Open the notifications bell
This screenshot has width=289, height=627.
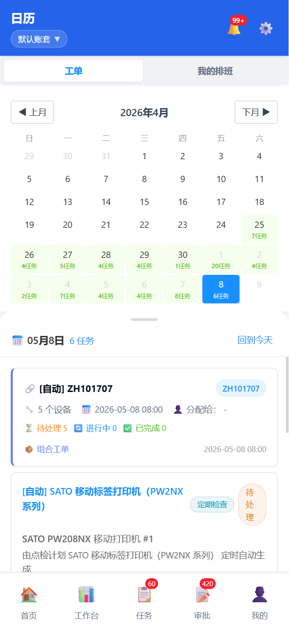pyautogui.click(x=234, y=29)
